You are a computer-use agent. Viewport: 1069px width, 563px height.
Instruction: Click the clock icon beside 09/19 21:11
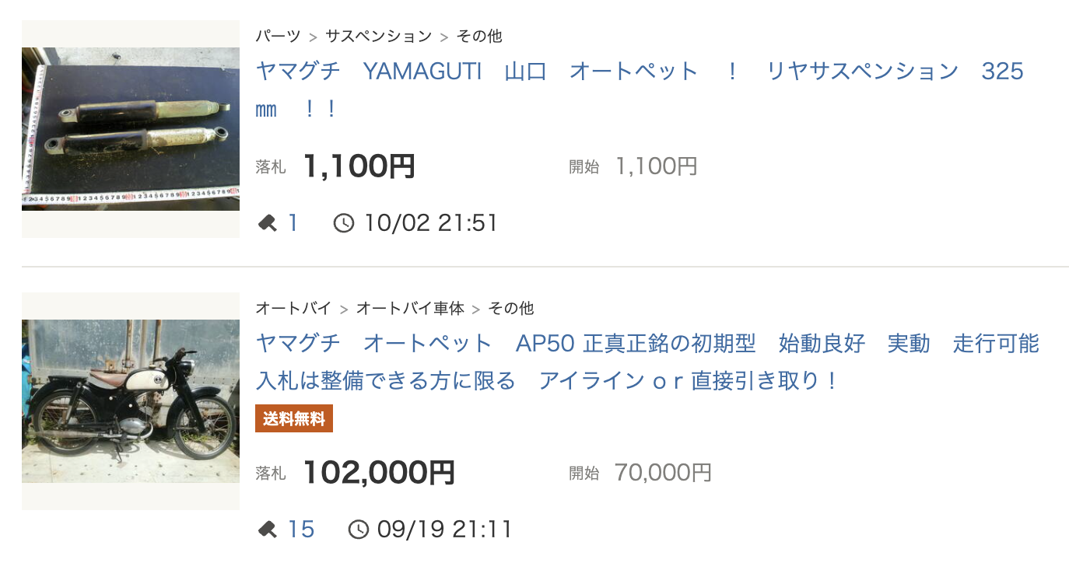click(x=358, y=530)
